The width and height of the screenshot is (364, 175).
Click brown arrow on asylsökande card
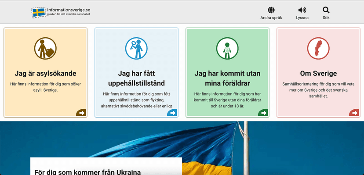click(81, 113)
